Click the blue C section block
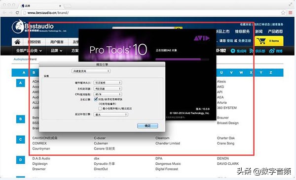 (x=21, y=140)
